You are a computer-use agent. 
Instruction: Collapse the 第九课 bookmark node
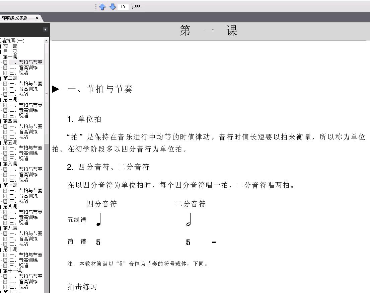0,228
